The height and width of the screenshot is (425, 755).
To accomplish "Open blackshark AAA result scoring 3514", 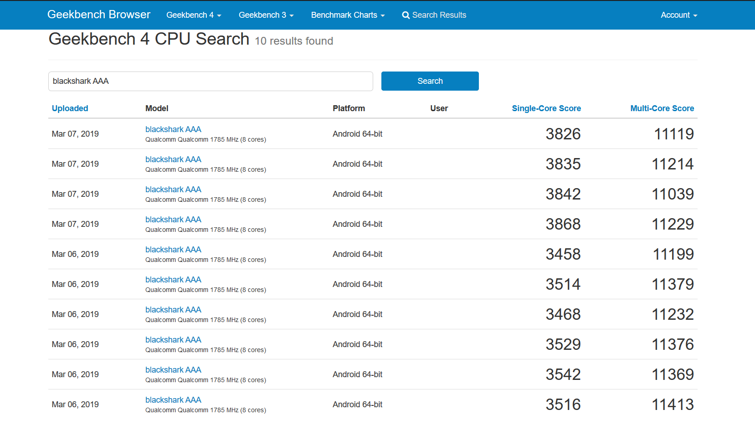I will 173,280.
